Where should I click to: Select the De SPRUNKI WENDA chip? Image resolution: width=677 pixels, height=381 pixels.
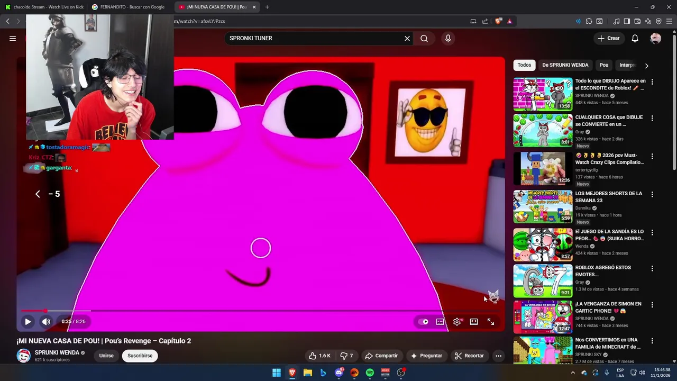[x=565, y=65]
